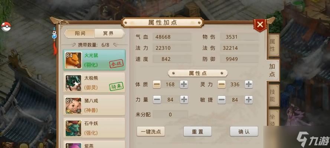Viewport: 330px width, 148px height.
Task: Select 火光鼠 pet portrait
Action: [x=73, y=60]
